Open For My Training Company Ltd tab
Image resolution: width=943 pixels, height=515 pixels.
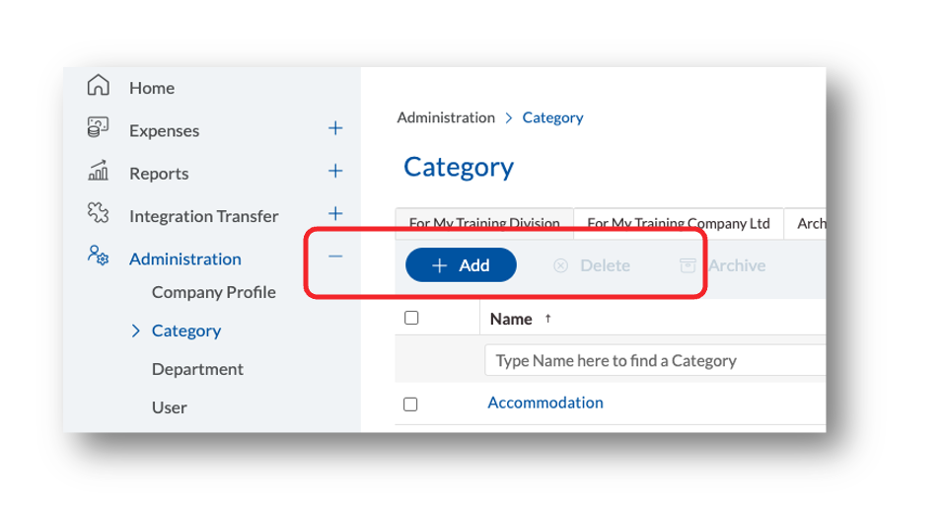tap(678, 224)
